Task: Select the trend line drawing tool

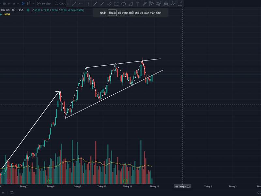Action: tap(74, 4)
